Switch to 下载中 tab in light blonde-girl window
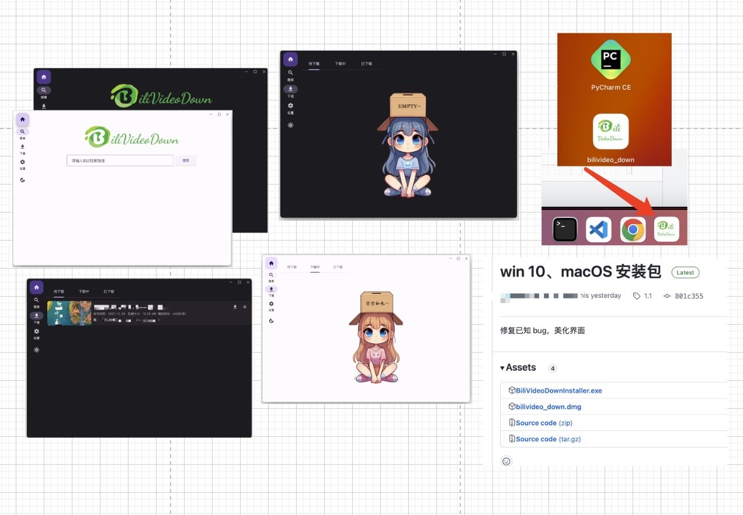 (315, 267)
